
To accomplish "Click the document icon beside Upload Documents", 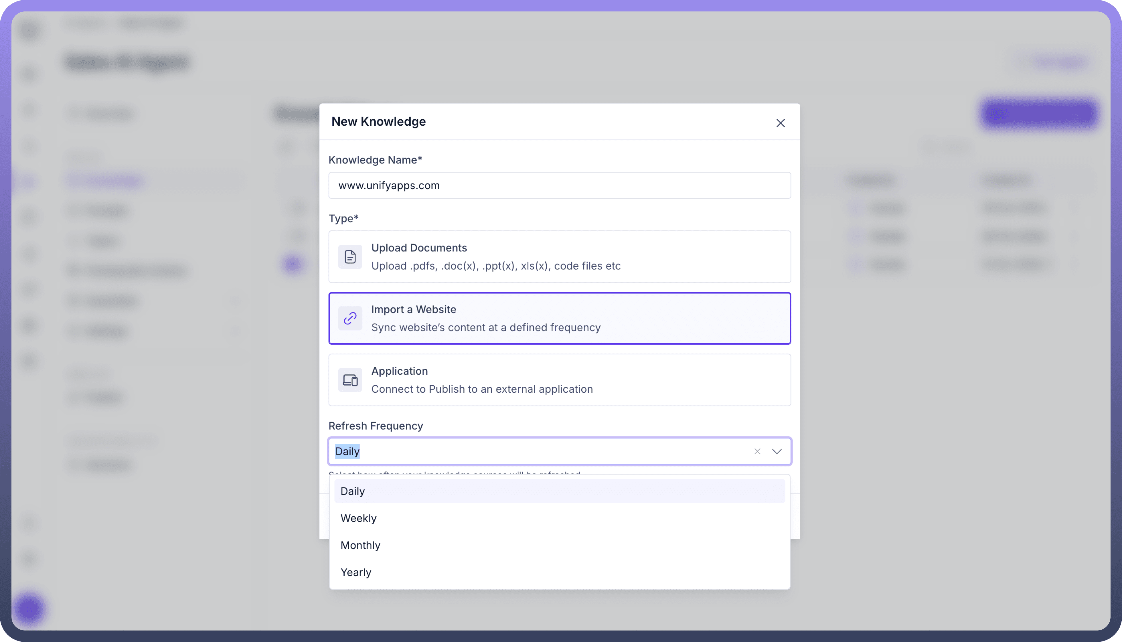I will [350, 257].
